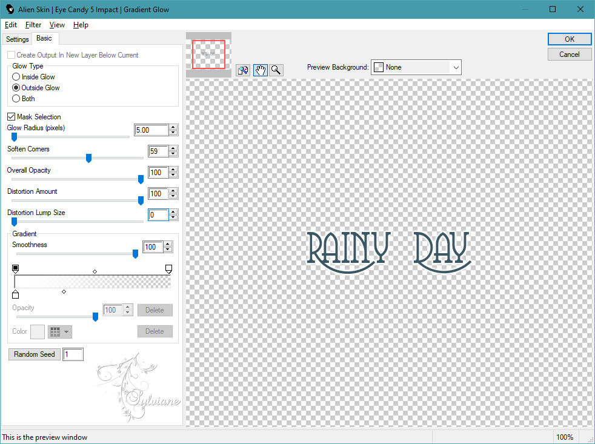Open the Preview Background dropdown
Viewport: 595px width, 444px height.
pyautogui.click(x=416, y=67)
